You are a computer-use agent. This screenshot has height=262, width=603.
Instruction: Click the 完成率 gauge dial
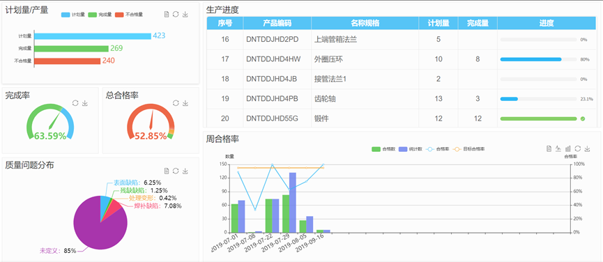coord(50,122)
